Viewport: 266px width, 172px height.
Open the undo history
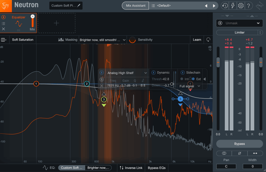click(225, 6)
